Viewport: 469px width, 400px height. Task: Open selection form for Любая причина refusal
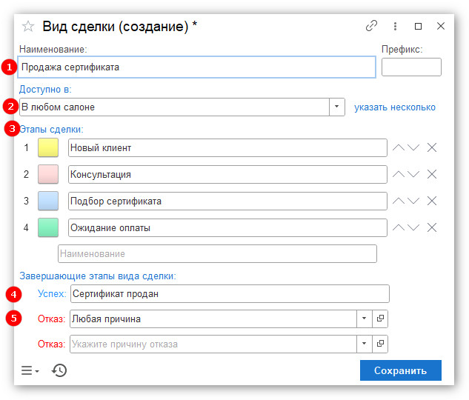pyautogui.click(x=380, y=319)
